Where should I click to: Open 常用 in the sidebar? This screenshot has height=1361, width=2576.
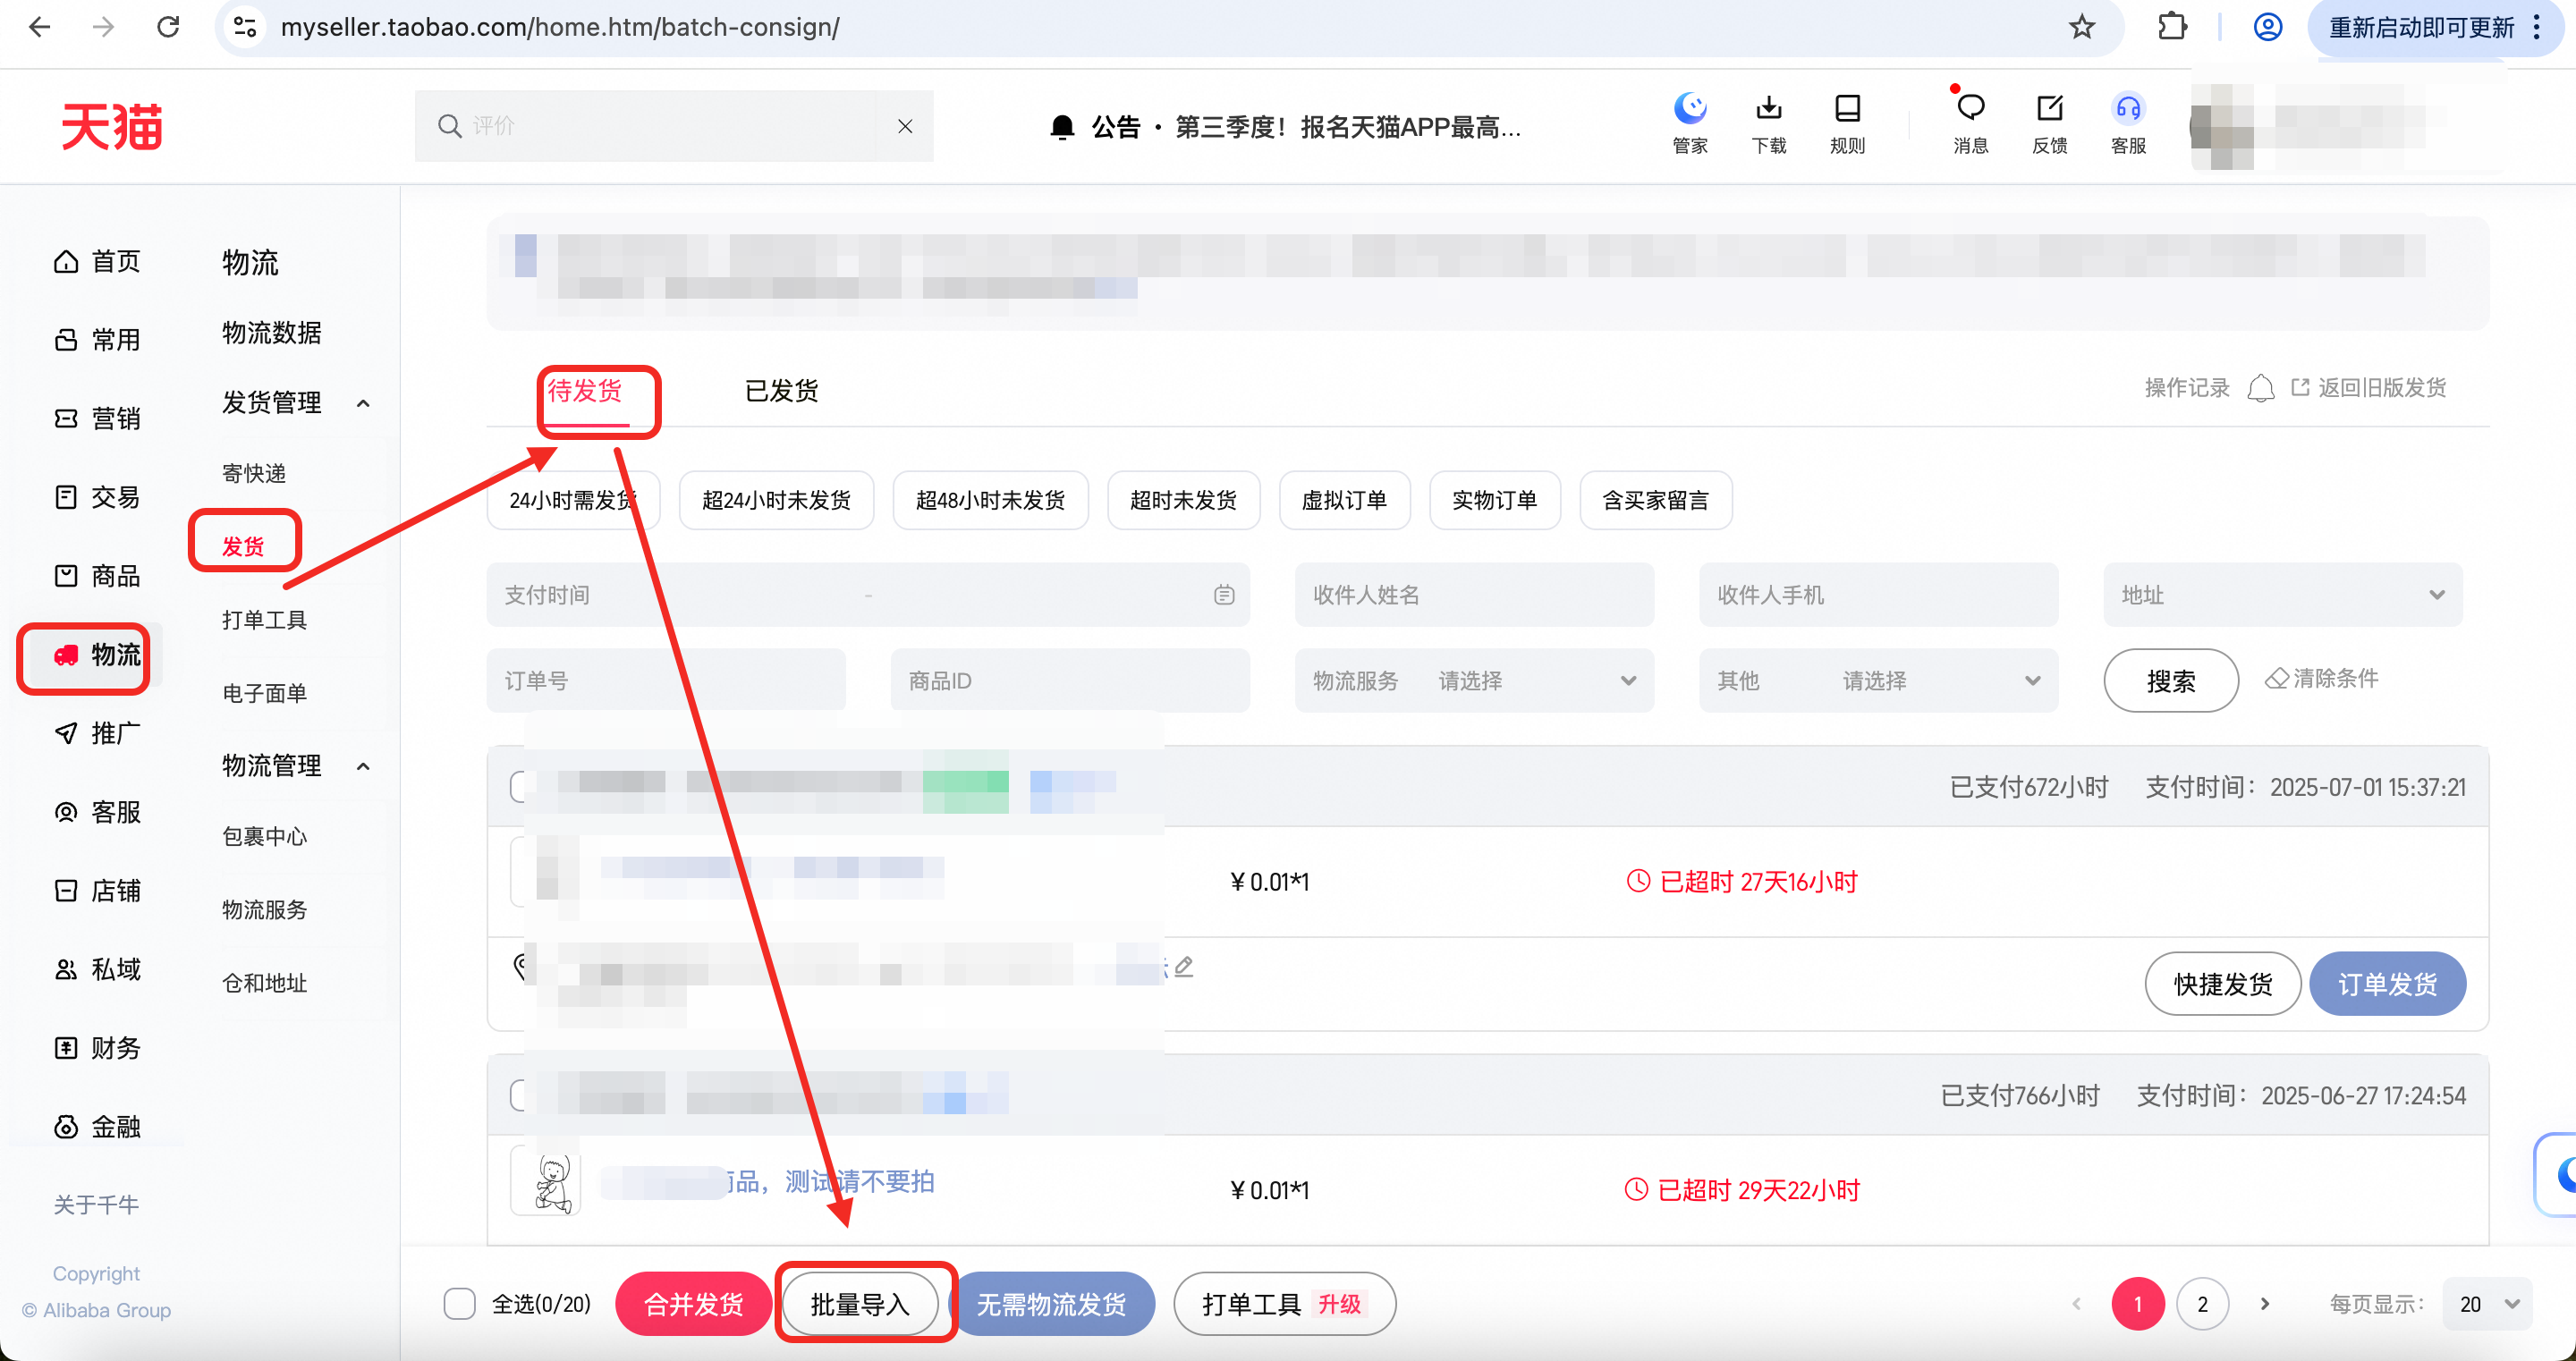click(x=97, y=340)
